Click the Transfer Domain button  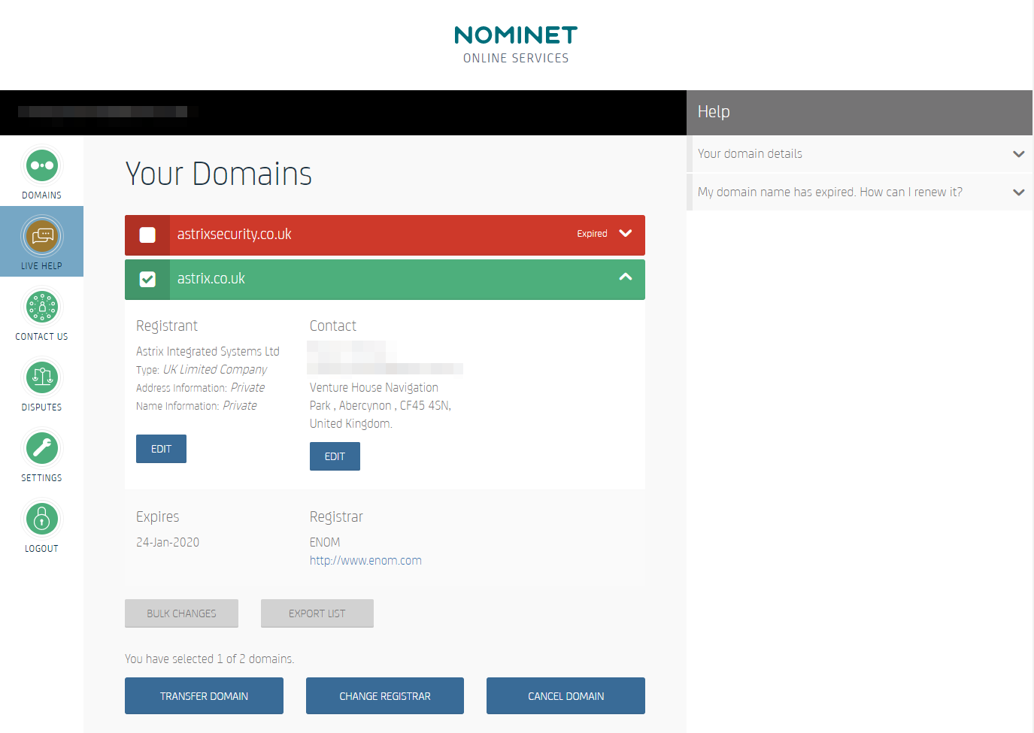(x=204, y=696)
